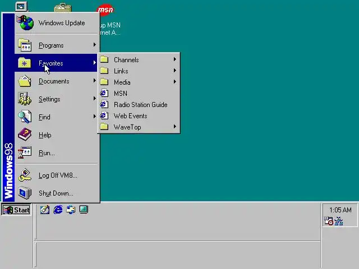Click the Links folder icon

[x=104, y=71]
